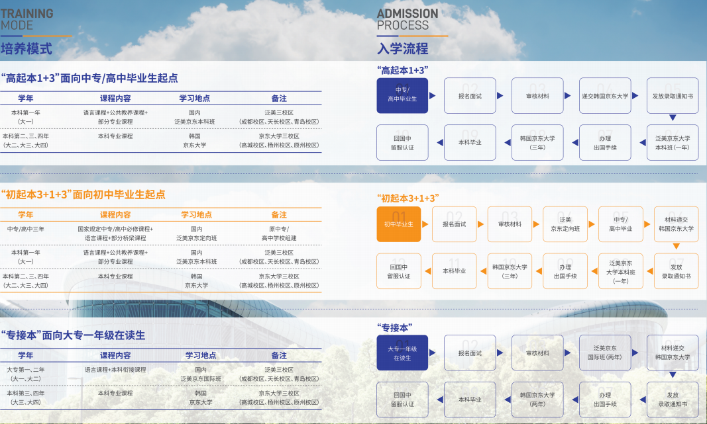Select heading '“专接本”面向大专一年级在读生'

point(73,335)
